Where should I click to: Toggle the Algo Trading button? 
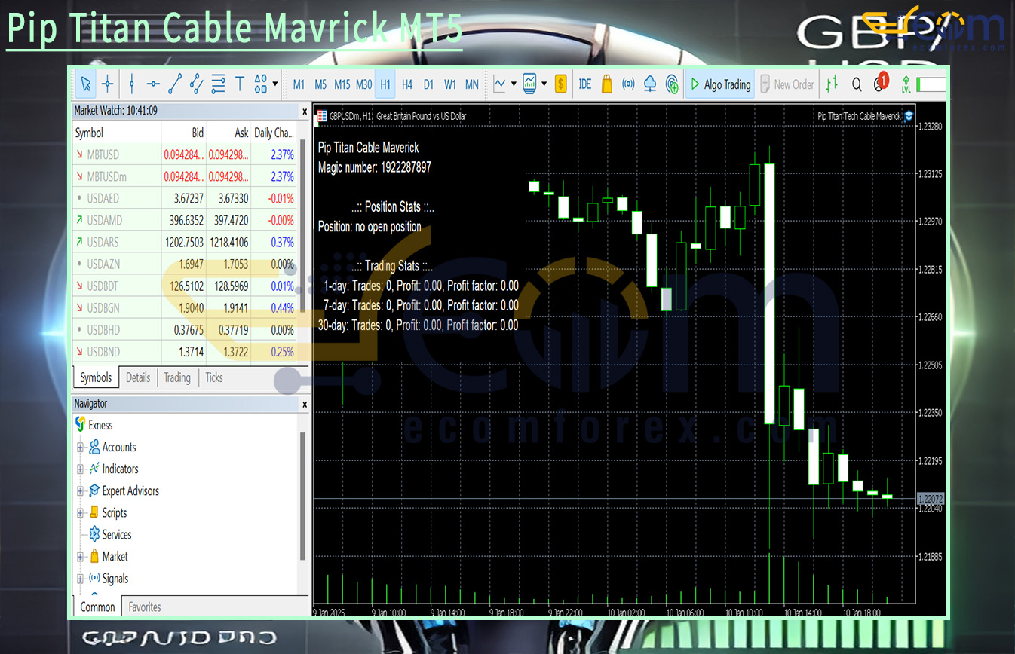click(x=720, y=84)
